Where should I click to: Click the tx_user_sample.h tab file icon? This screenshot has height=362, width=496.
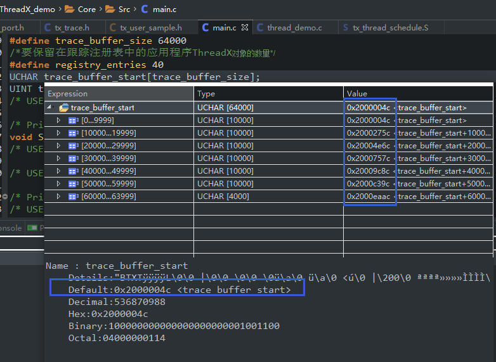click(x=113, y=27)
